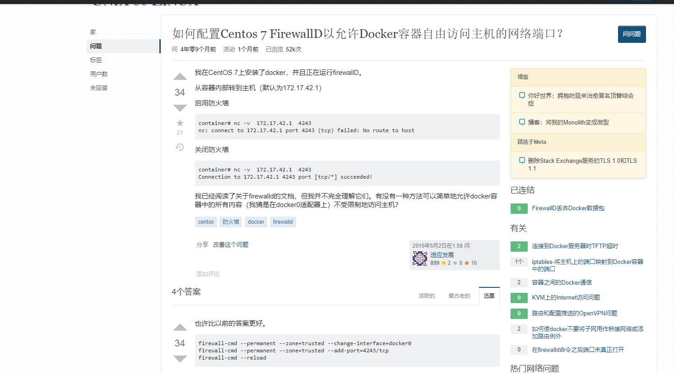This screenshot has height=374, width=674.
Task: Upvote the question with the up arrow
Action: point(180,76)
